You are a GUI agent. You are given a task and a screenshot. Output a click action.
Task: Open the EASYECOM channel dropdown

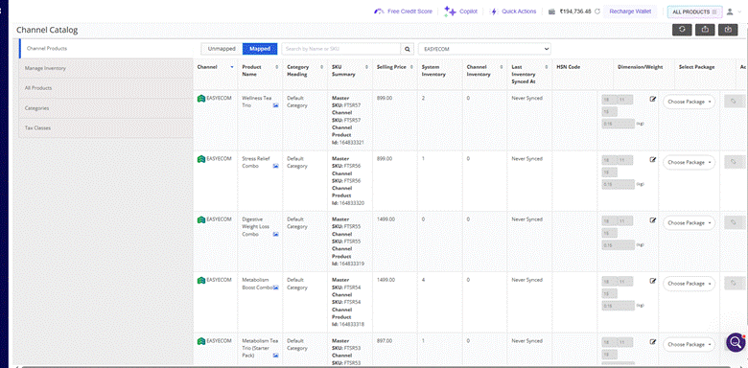pos(484,49)
